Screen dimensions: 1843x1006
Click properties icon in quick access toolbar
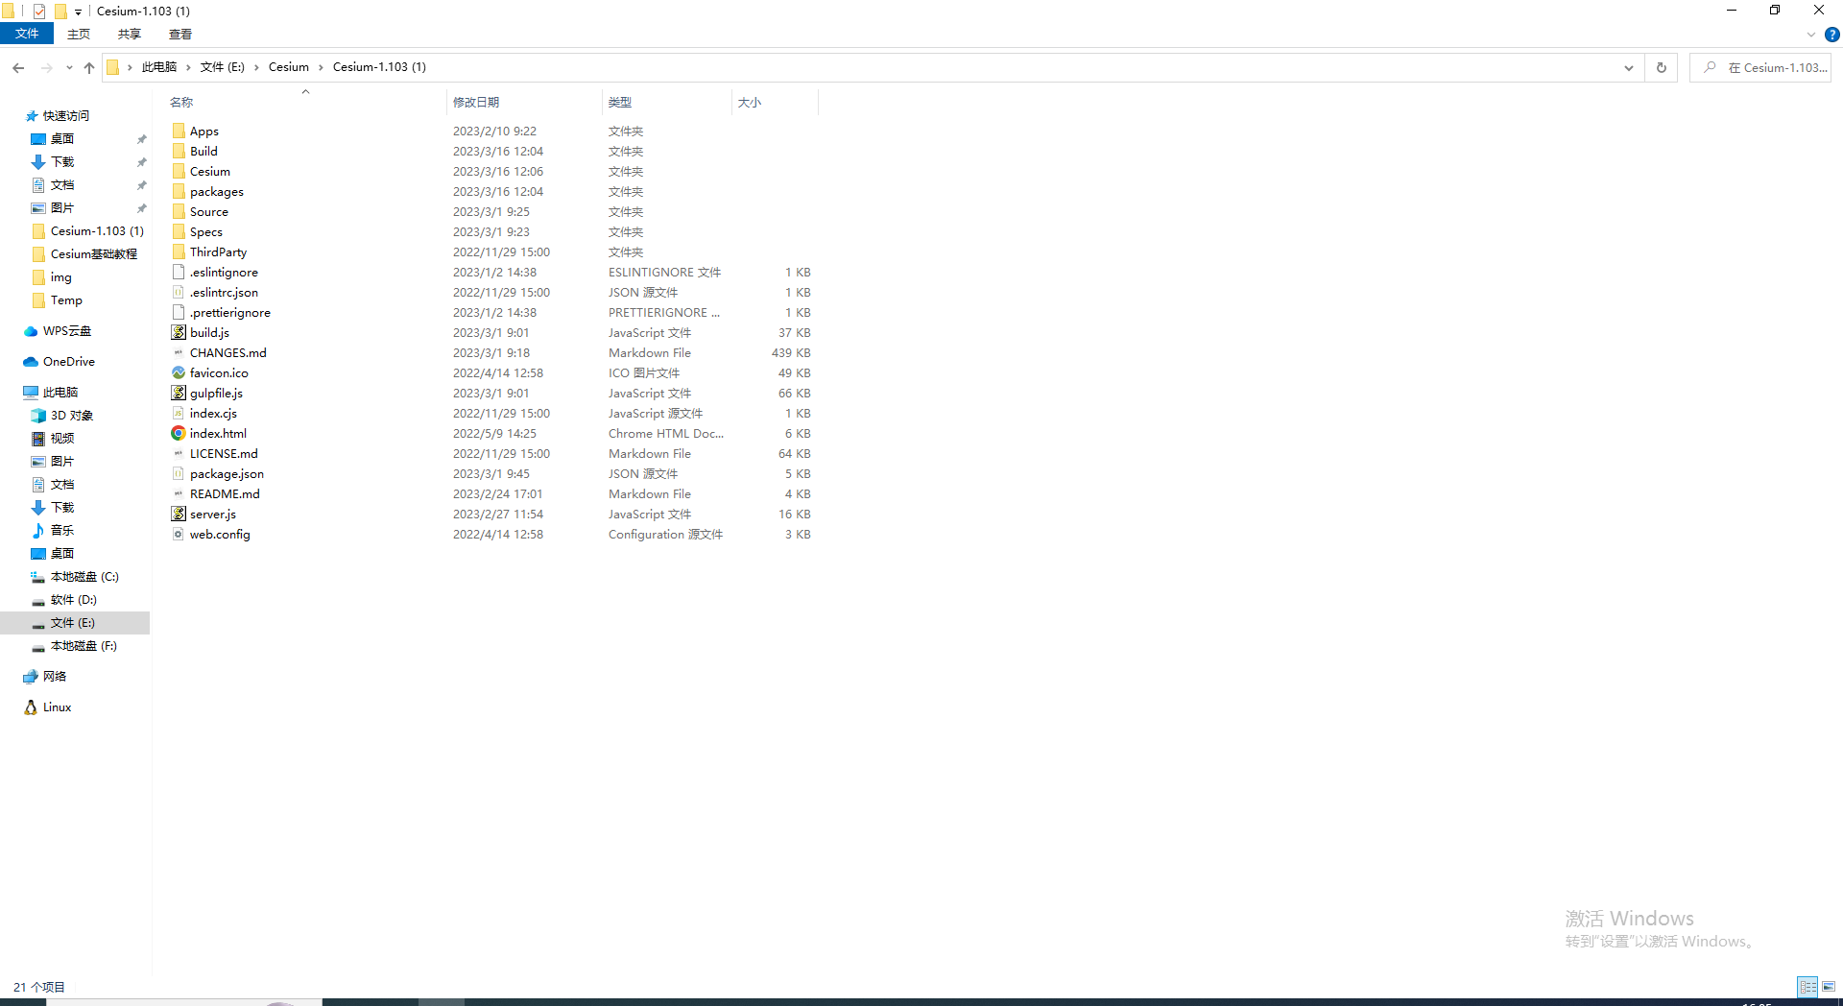(39, 12)
